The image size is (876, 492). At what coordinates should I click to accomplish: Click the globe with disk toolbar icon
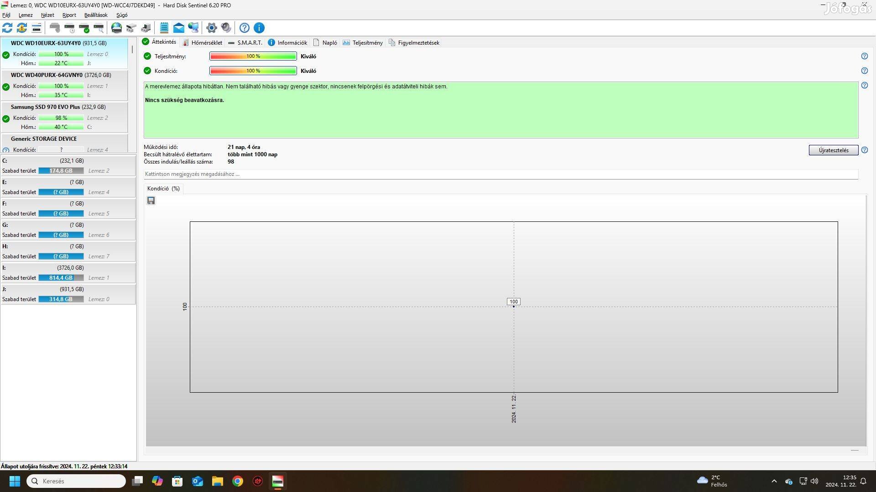tap(117, 28)
